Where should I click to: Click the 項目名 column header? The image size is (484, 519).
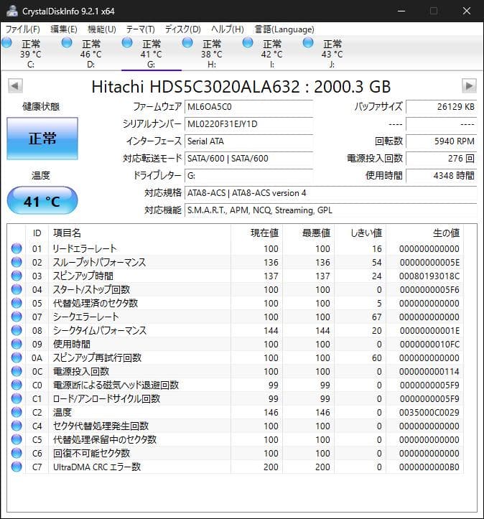click(x=139, y=233)
